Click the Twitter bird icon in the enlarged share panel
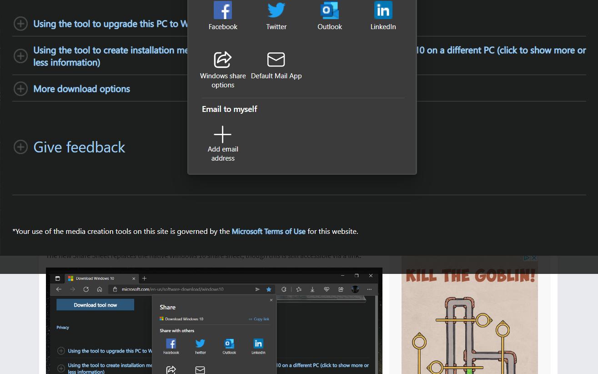Viewport: 598px width, 374px height. coord(276,10)
